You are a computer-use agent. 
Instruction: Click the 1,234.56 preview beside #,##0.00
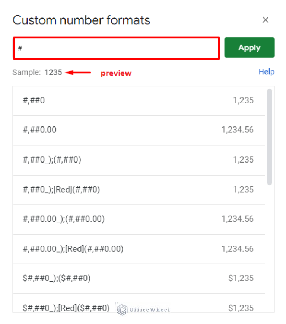pos(238,130)
